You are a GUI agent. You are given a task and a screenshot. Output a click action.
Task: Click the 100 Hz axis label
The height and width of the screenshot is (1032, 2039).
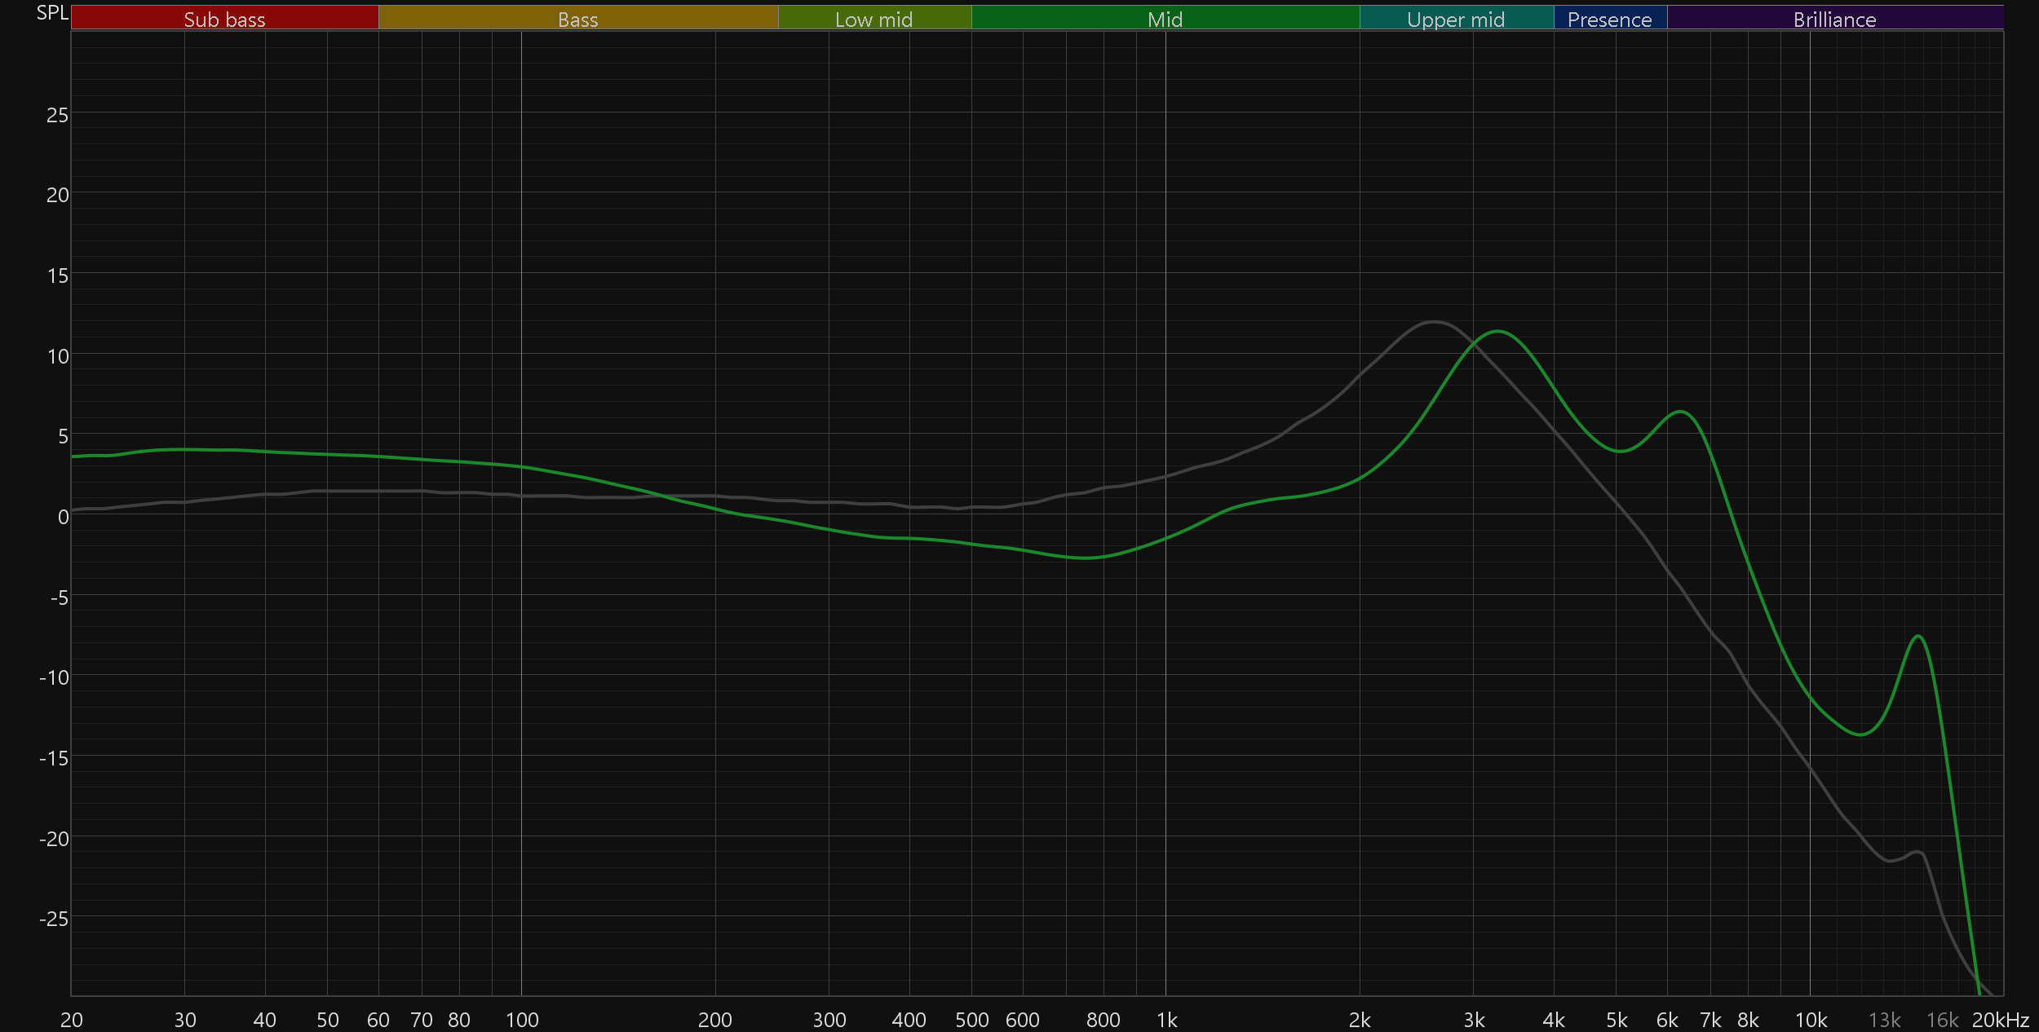click(x=522, y=1020)
